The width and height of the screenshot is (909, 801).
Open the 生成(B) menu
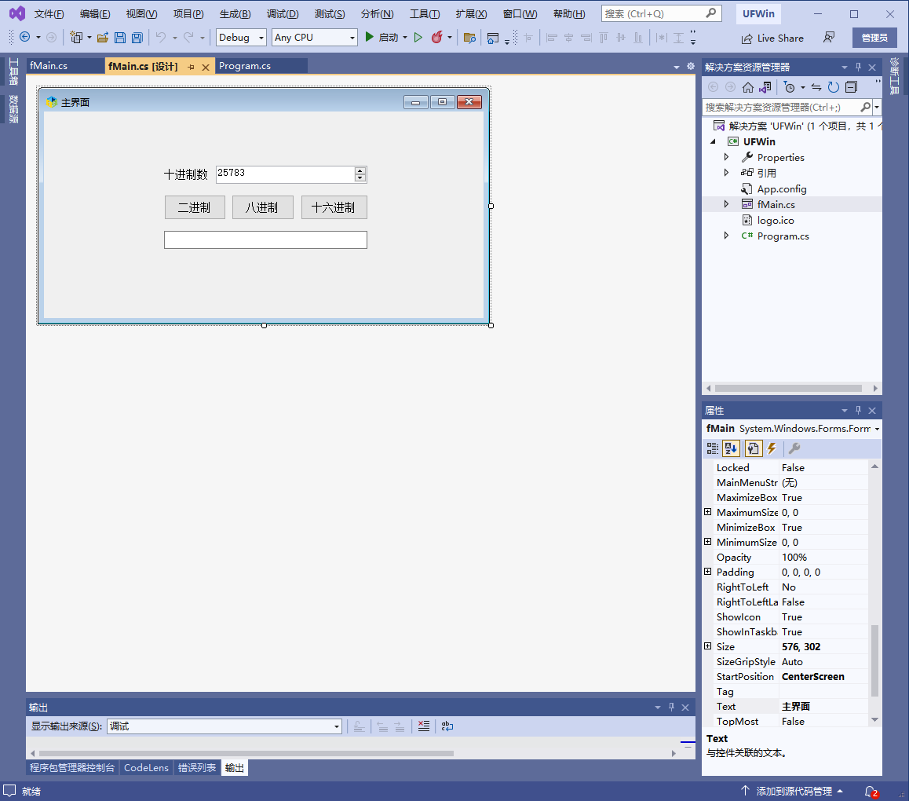pyautogui.click(x=235, y=14)
